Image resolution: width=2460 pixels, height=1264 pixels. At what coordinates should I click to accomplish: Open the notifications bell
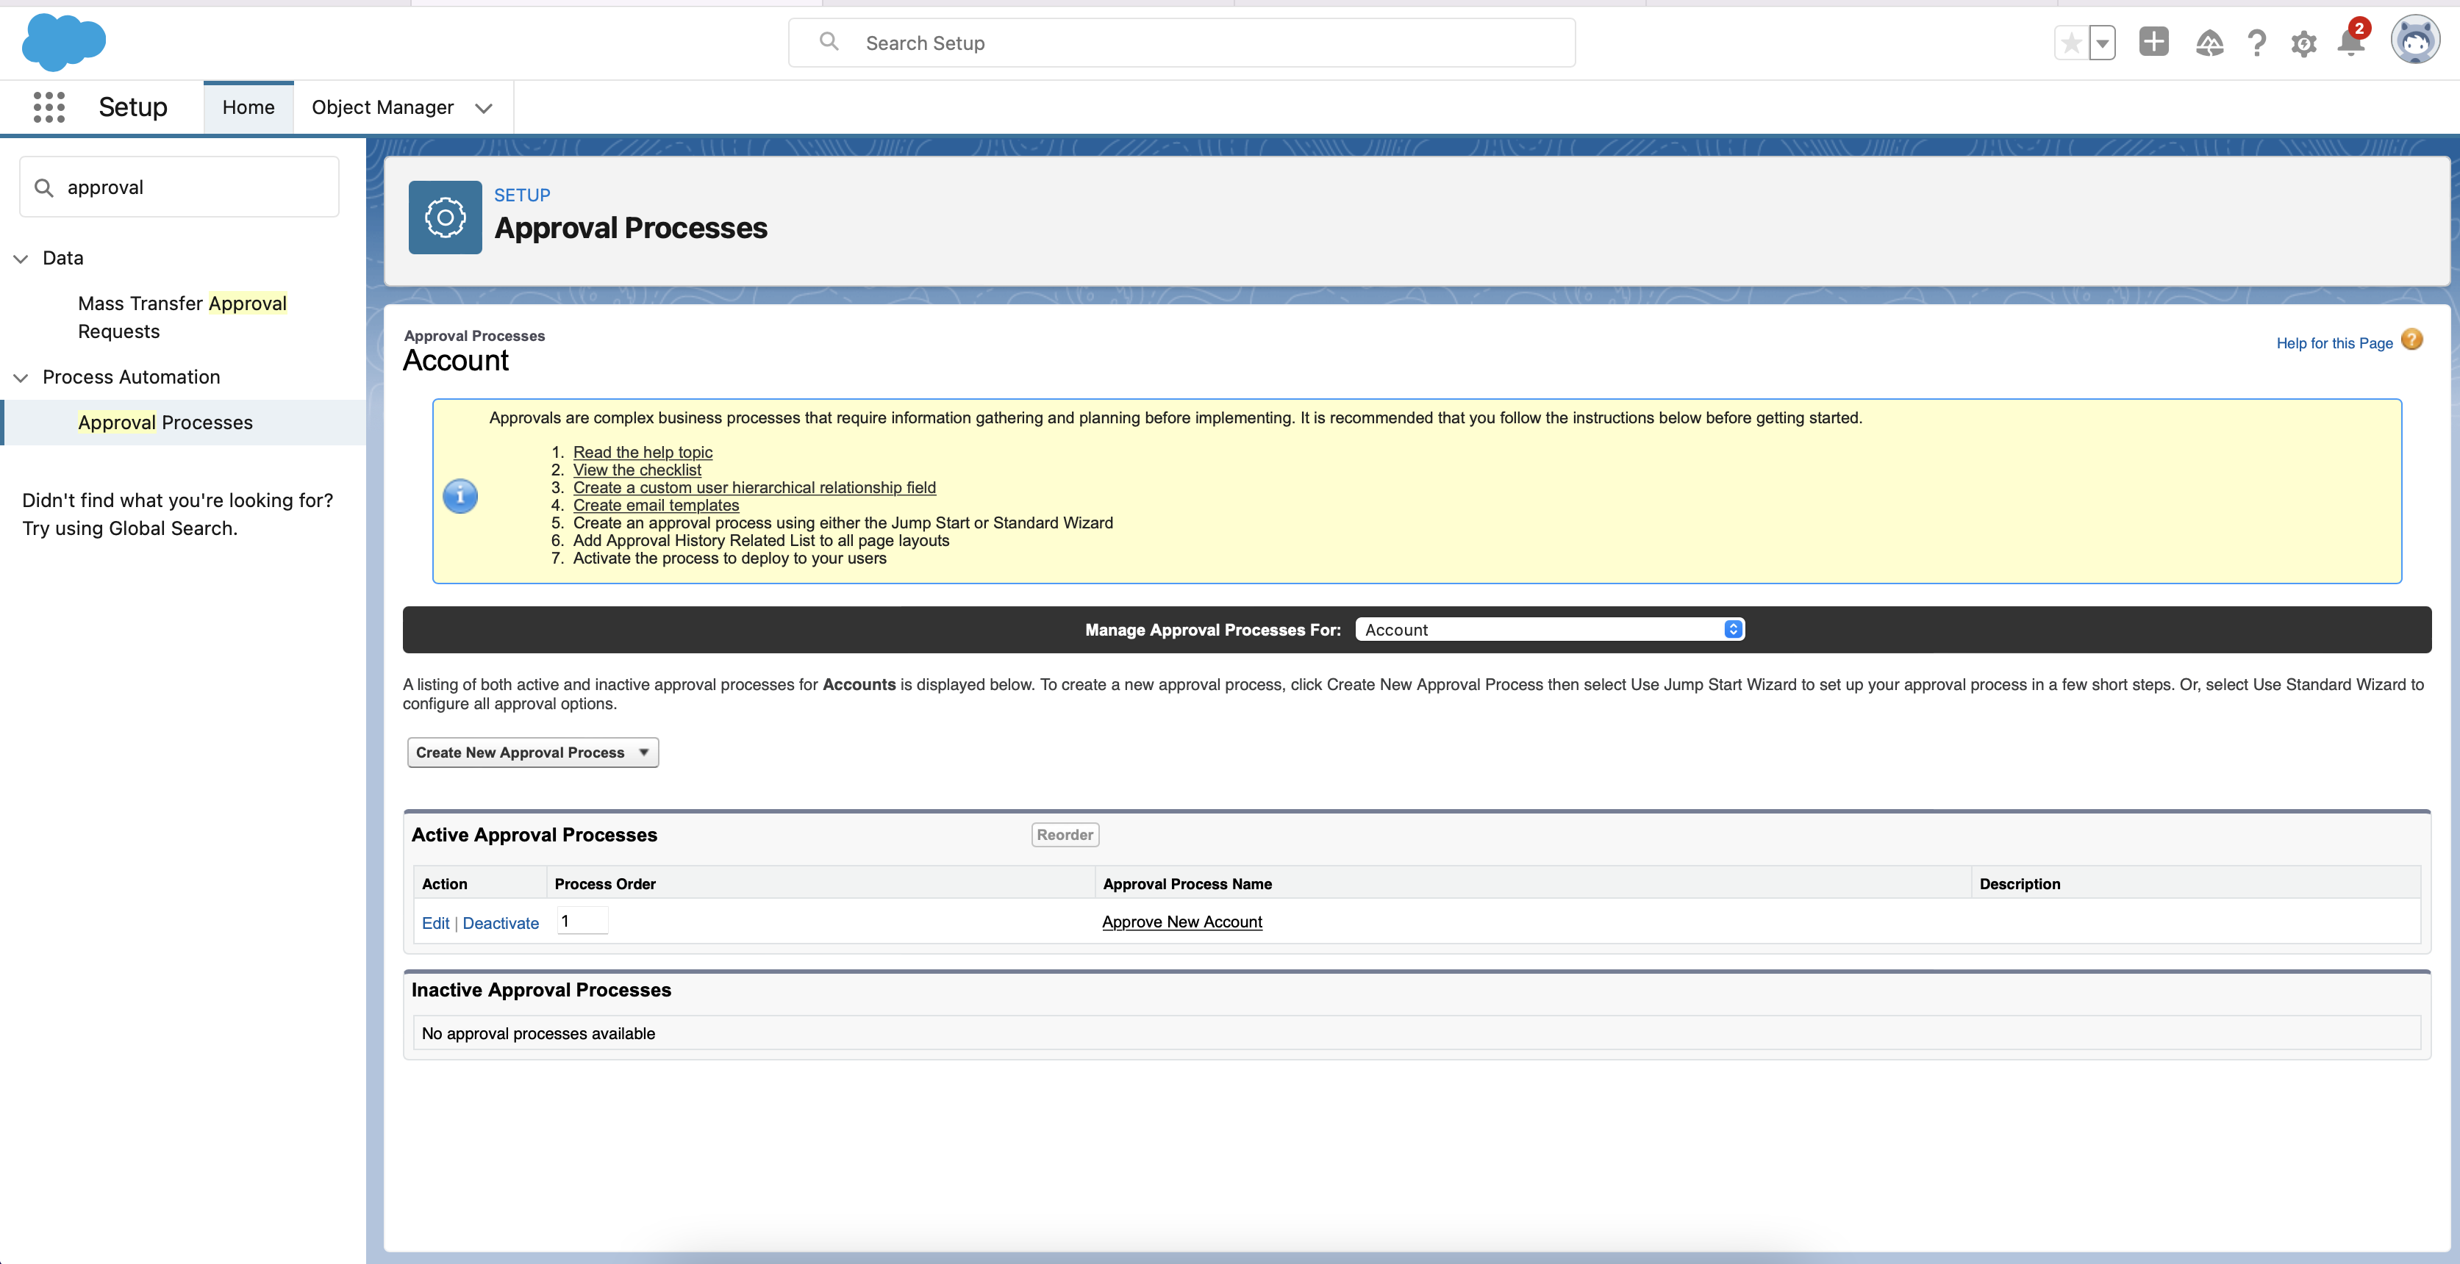(x=2350, y=43)
